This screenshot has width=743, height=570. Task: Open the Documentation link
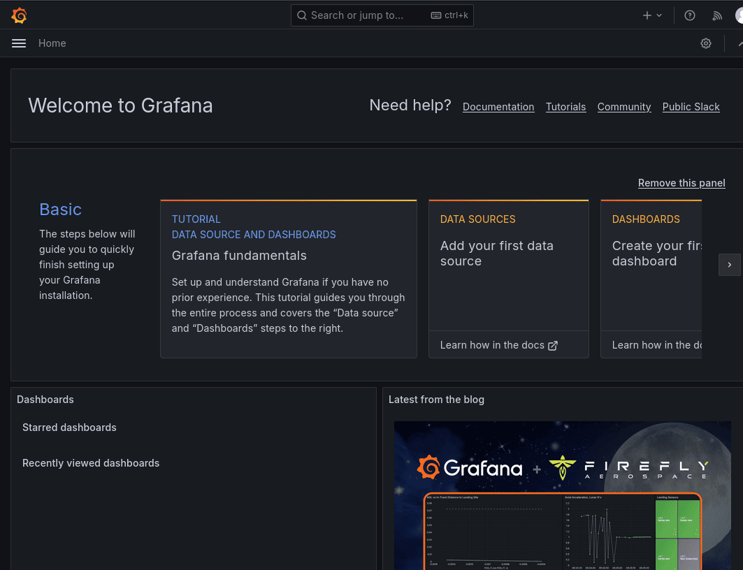click(498, 107)
